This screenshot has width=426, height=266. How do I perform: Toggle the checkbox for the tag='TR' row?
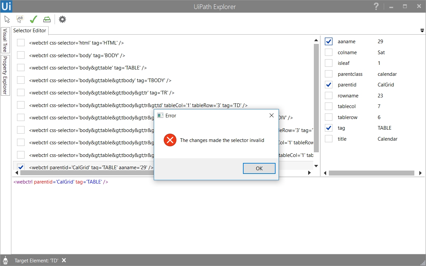[x=21, y=92]
